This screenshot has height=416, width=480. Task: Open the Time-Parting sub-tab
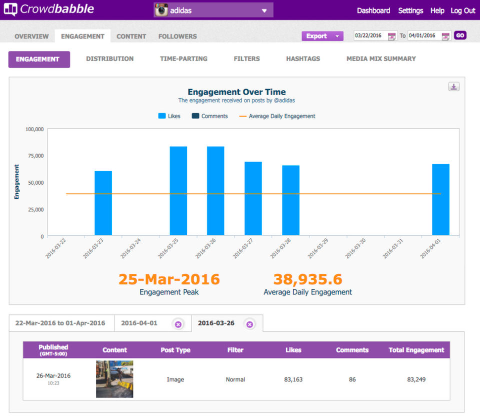click(183, 59)
